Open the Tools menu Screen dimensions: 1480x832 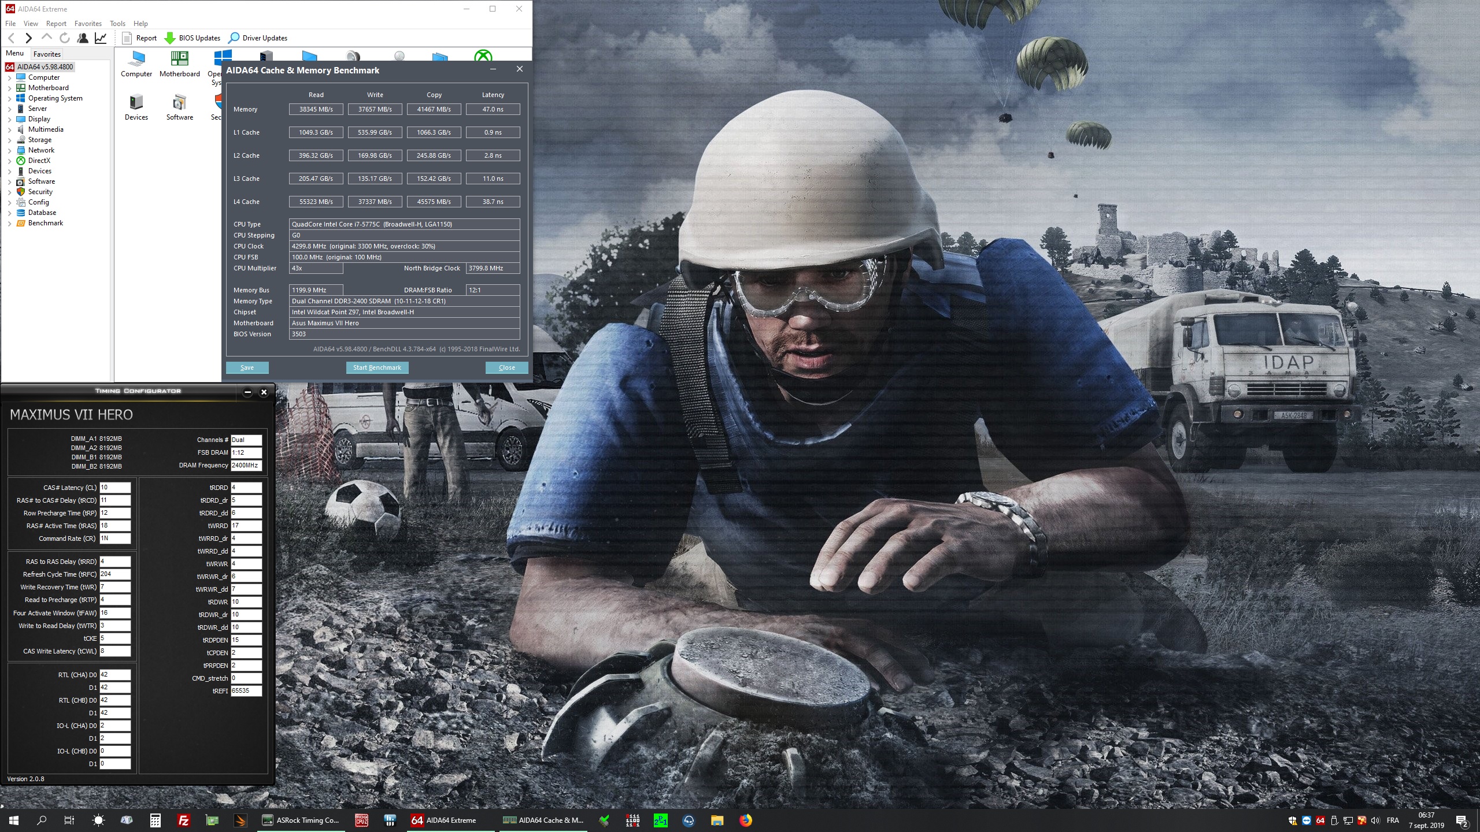tap(117, 24)
